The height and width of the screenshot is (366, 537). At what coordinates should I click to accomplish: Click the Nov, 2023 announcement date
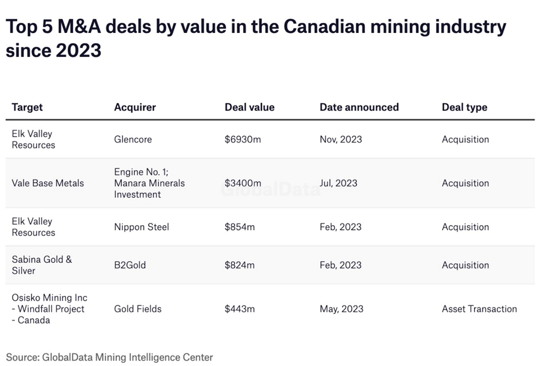[x=341, y=140]
